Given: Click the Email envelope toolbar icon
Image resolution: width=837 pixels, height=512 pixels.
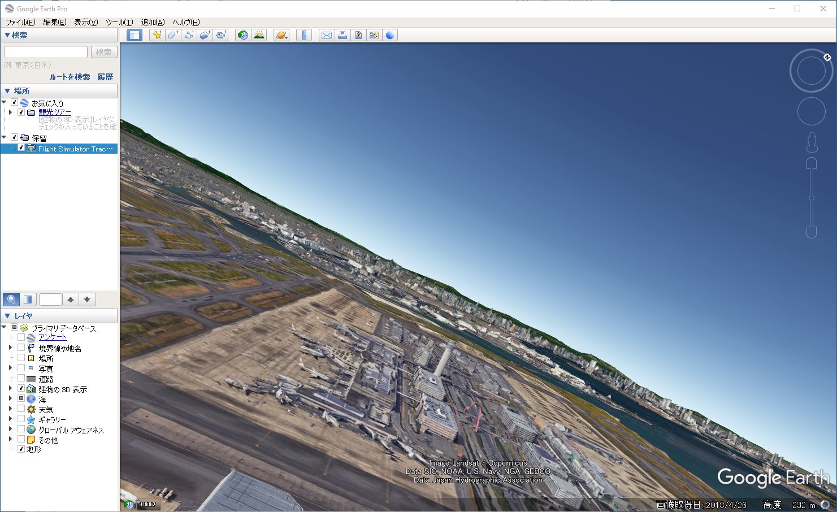Looking at the screenshot, I should point(327,35).
